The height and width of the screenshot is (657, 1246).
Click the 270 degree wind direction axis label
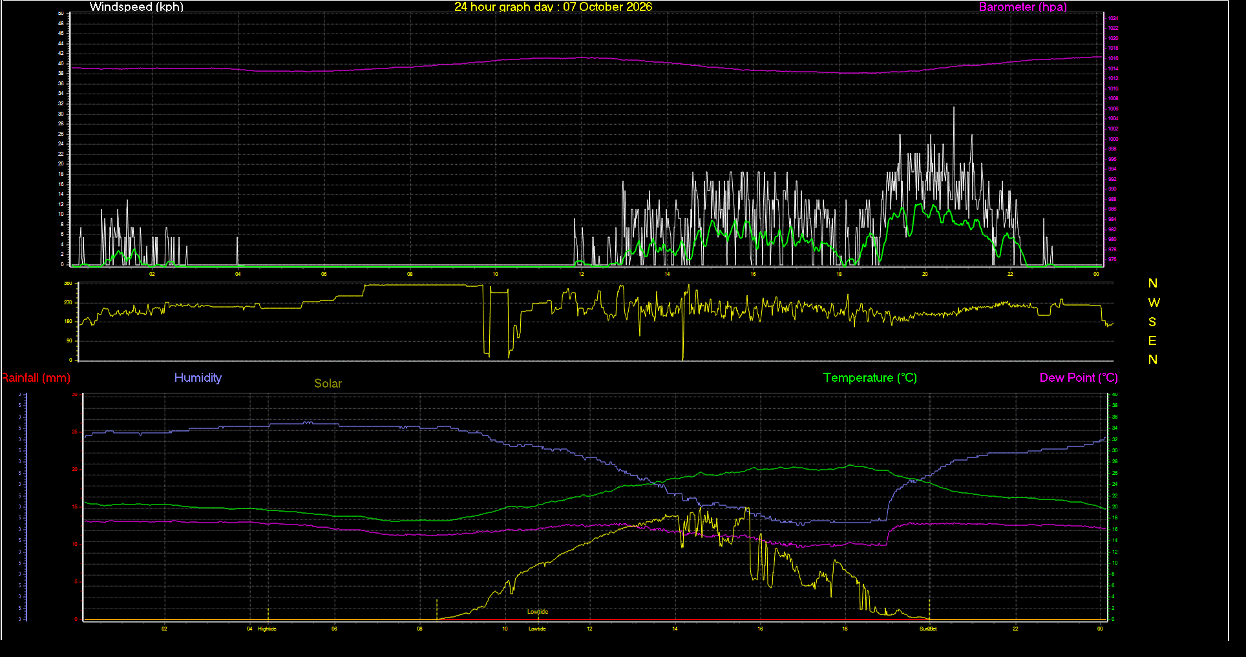68,302
